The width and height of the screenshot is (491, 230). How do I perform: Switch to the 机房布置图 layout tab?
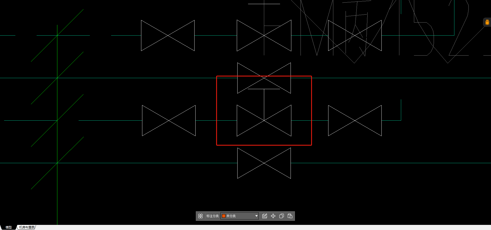point(27,227)
